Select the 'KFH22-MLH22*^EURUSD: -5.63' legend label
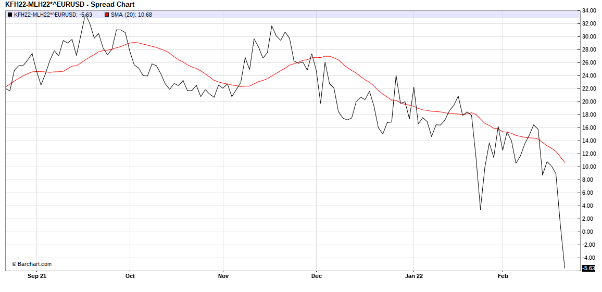Viewport: 602px width, 292px height. [x=53, y=15]
